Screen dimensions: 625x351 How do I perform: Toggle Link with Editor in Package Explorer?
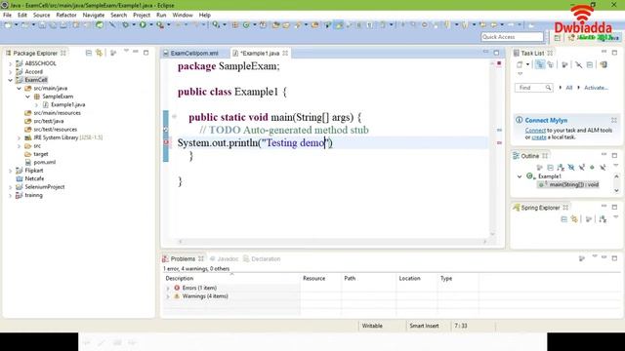coord(99,53)
